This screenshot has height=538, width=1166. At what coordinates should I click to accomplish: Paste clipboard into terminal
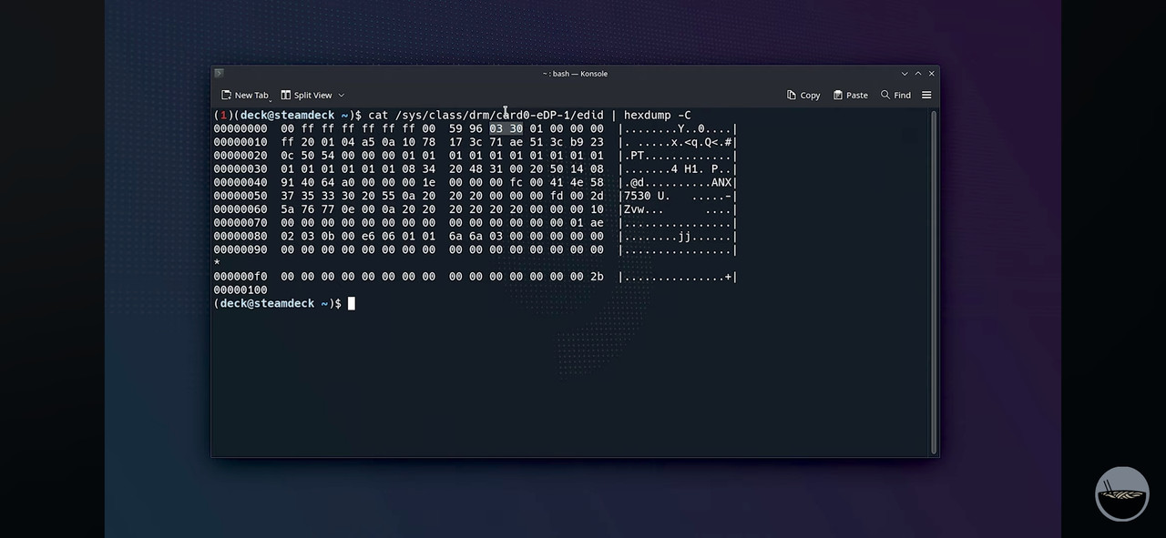850,95
